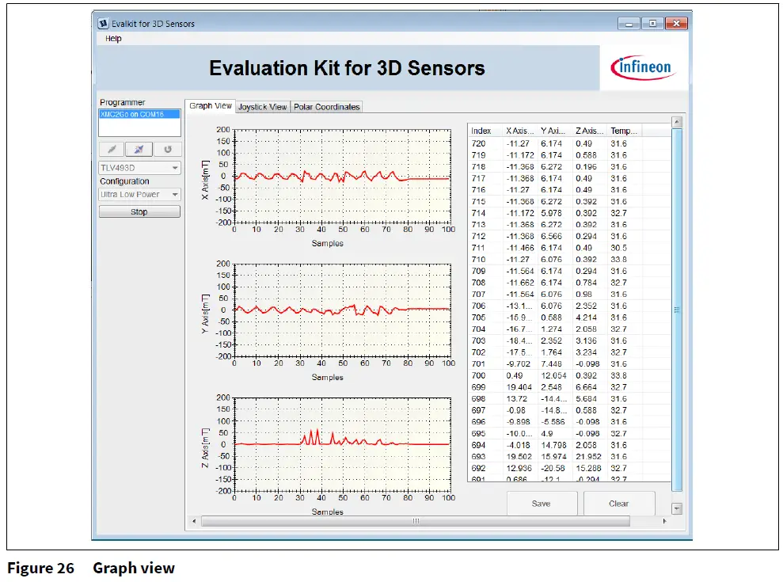Select table row with index 720

(x=569, y=143)
